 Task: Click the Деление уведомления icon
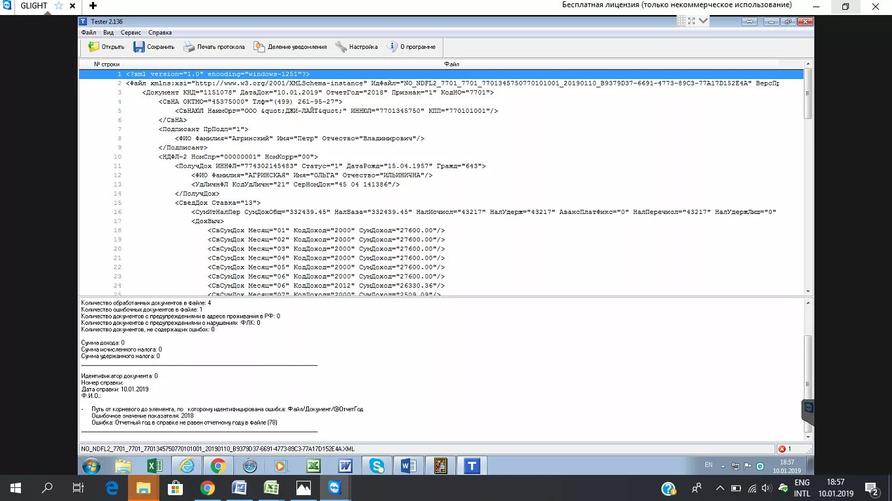[x=259, y=47]
